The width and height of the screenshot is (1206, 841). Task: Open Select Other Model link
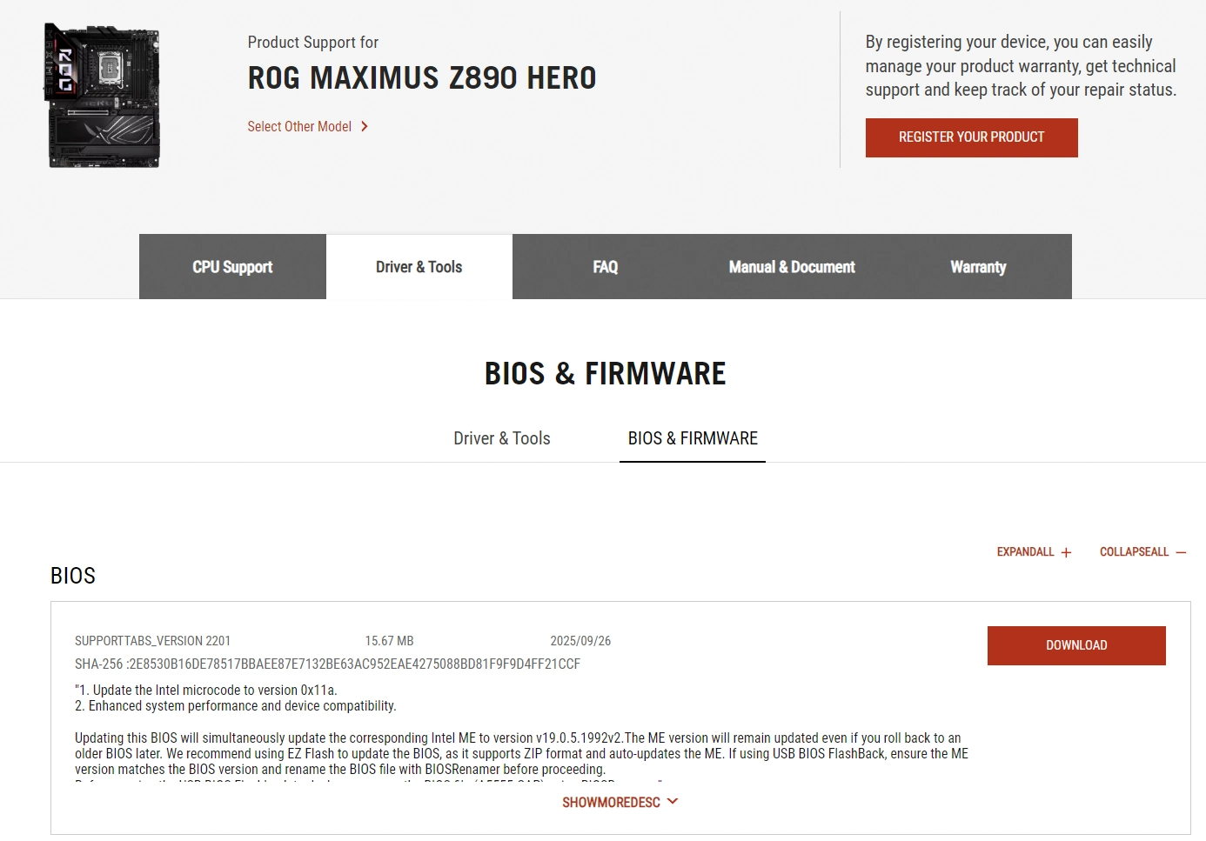point(299,126)
